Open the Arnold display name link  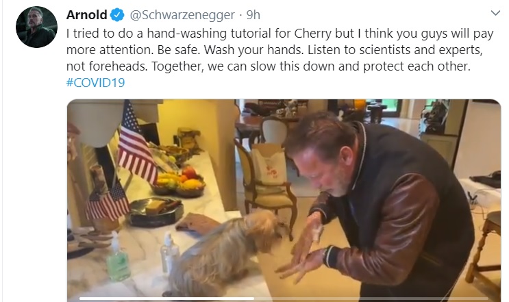click(x=86, y=14)
